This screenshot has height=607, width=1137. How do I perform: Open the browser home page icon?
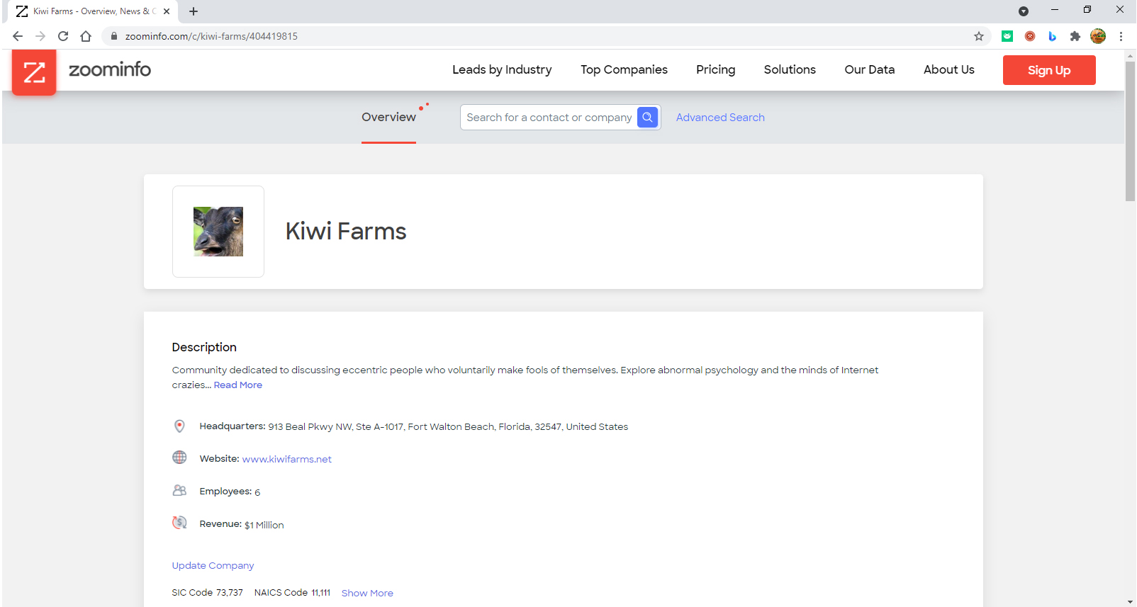86,36
